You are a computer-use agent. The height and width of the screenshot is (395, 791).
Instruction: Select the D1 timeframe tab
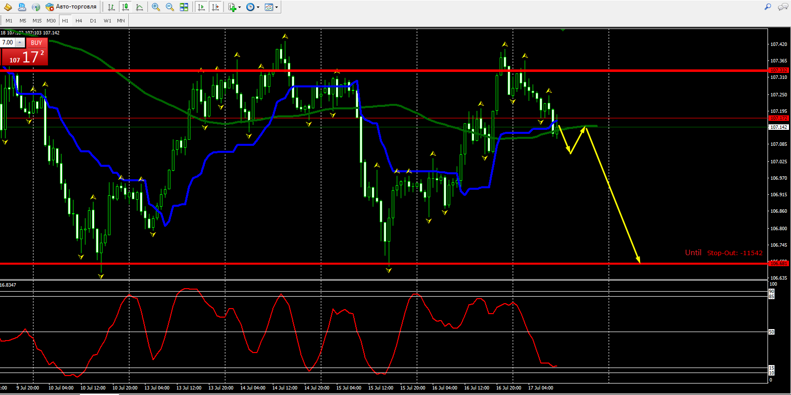[93, 20]
